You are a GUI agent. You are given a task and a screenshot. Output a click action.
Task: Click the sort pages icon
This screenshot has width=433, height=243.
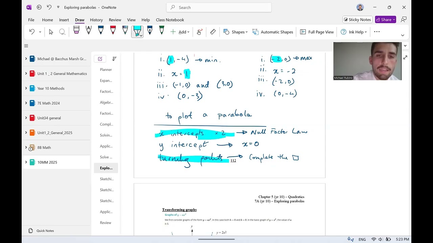point(114,59)
